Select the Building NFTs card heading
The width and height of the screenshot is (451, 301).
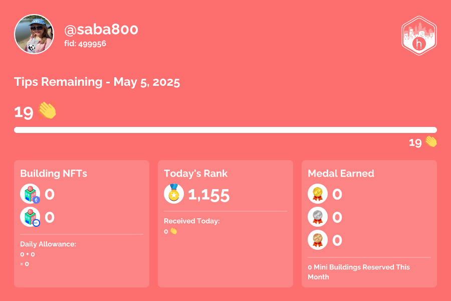pyautogui.click(x=54, y=174)
